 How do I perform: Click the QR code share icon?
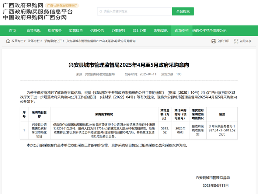236,41
